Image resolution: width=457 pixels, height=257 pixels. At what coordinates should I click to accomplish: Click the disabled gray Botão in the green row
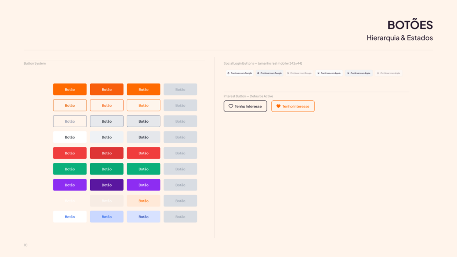[180, 169]
